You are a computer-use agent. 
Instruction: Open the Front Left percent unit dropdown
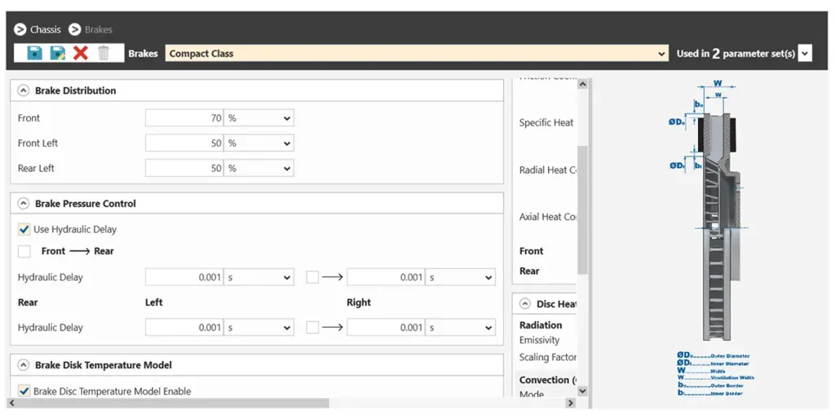pyautogui.click(x=258, y=143)
